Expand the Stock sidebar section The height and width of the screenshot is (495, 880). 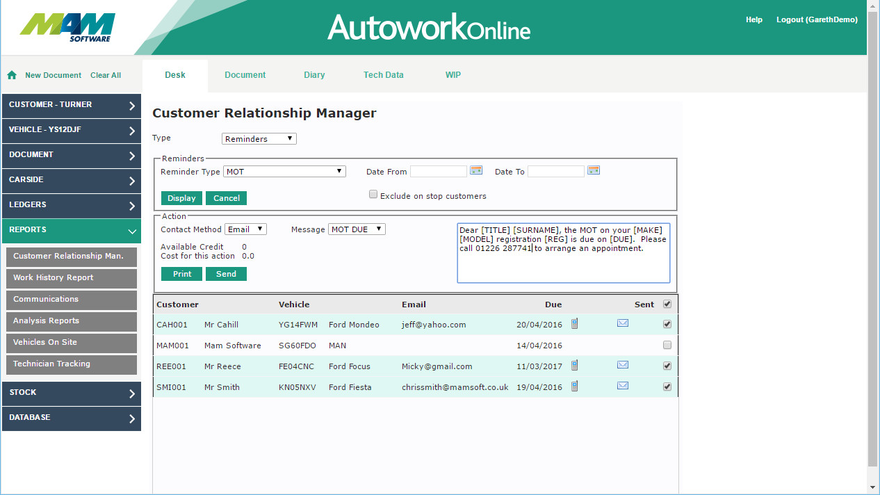tap(71, 393)
